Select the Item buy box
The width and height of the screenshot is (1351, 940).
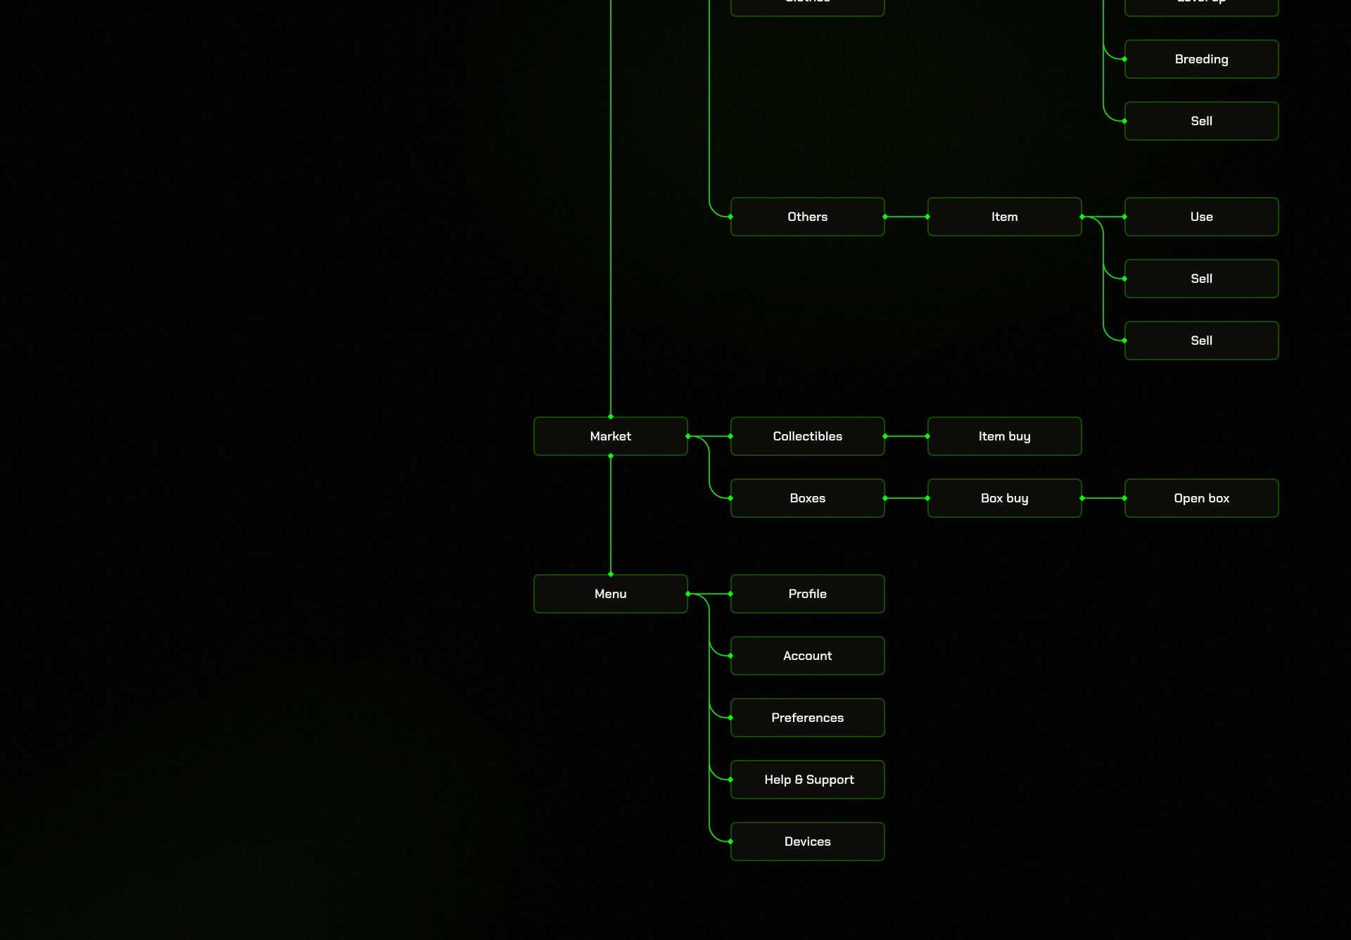(1004, 436)
